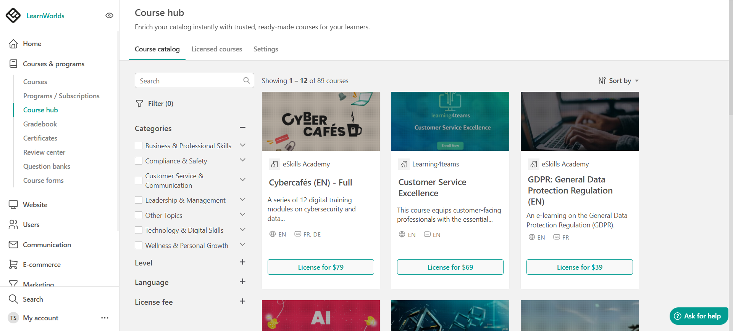The width and height of the screenshot is (733, 331).
Task: Expand the License fee filter section
Action: pos(242,301)
